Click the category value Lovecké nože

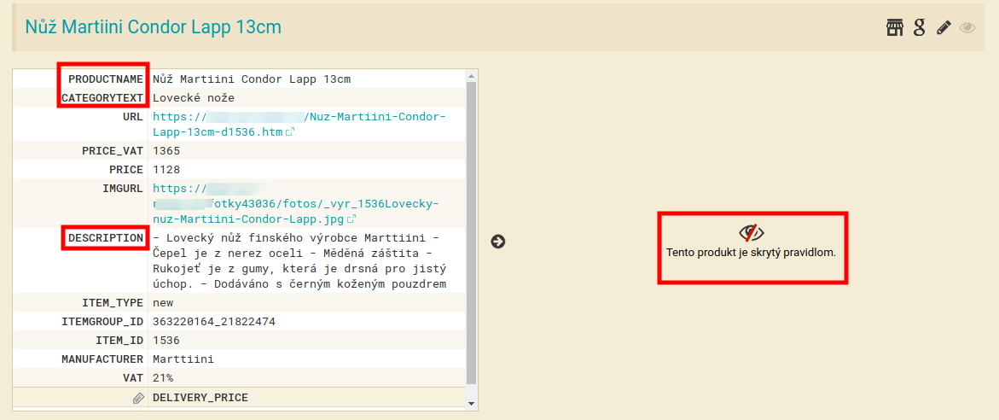pyautogui.click(x=194, y=98)
